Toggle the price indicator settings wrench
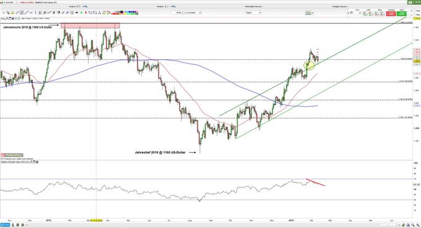Image resolution: width=421 pixels, height=228 pixels. [7, 19]
